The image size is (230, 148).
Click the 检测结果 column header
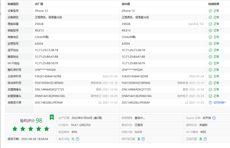click(x=214, y=4)
